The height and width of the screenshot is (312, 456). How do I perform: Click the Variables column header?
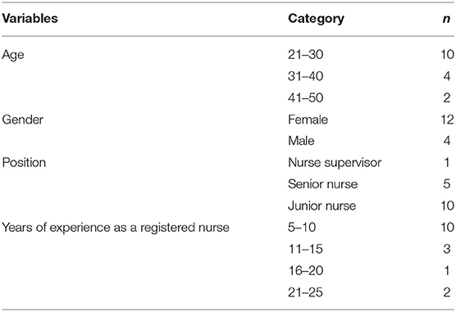coord(30,19)
